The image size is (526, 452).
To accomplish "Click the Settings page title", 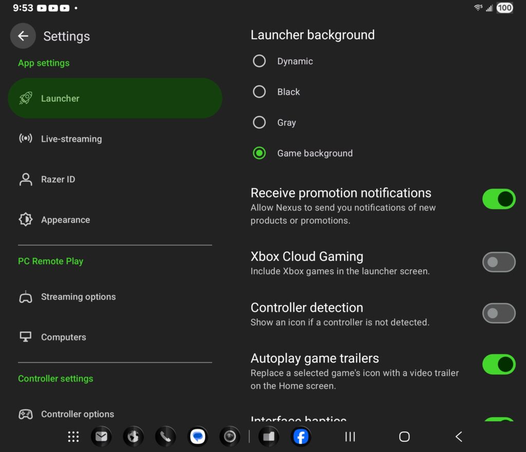I will coord(66,36).
